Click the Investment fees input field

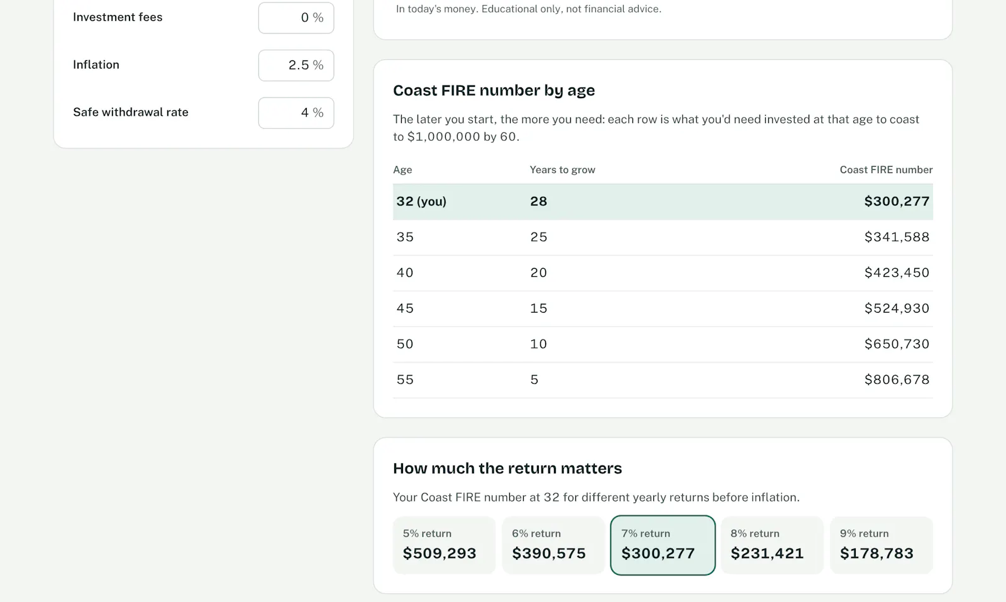(x=296, y=18)
